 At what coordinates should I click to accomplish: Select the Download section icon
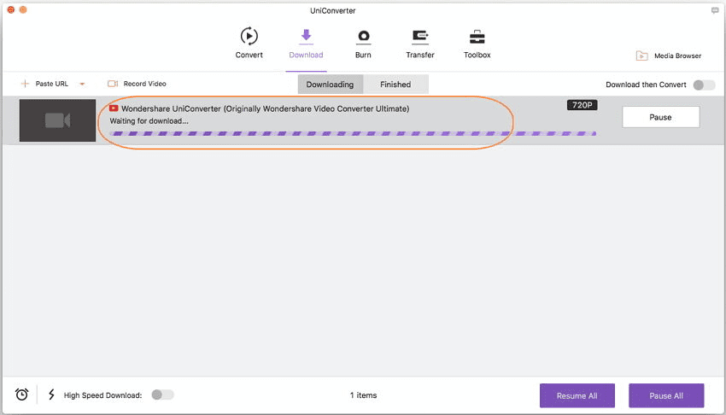(x=306, y=37)
